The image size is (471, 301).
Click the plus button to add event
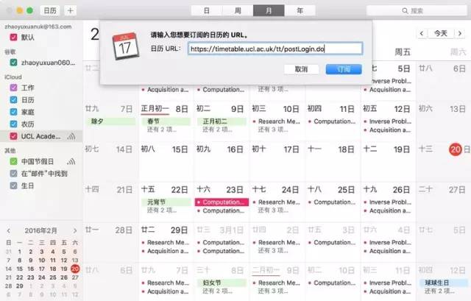pyautogui.click(x=70, y=11)
